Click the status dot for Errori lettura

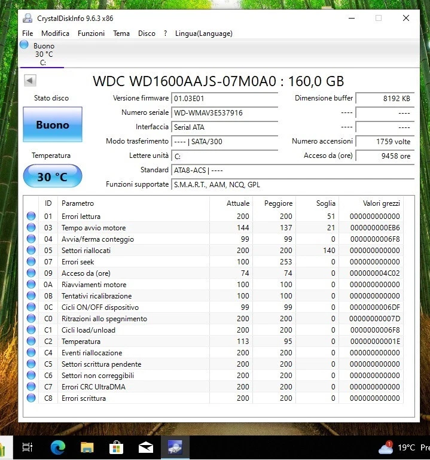click(x=31, y=216)
